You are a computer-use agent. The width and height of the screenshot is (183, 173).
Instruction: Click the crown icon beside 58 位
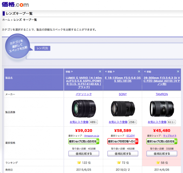[158, 162]
